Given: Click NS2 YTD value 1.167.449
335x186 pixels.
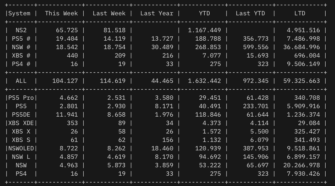Looking at the screenshot, I should (204, 30).
